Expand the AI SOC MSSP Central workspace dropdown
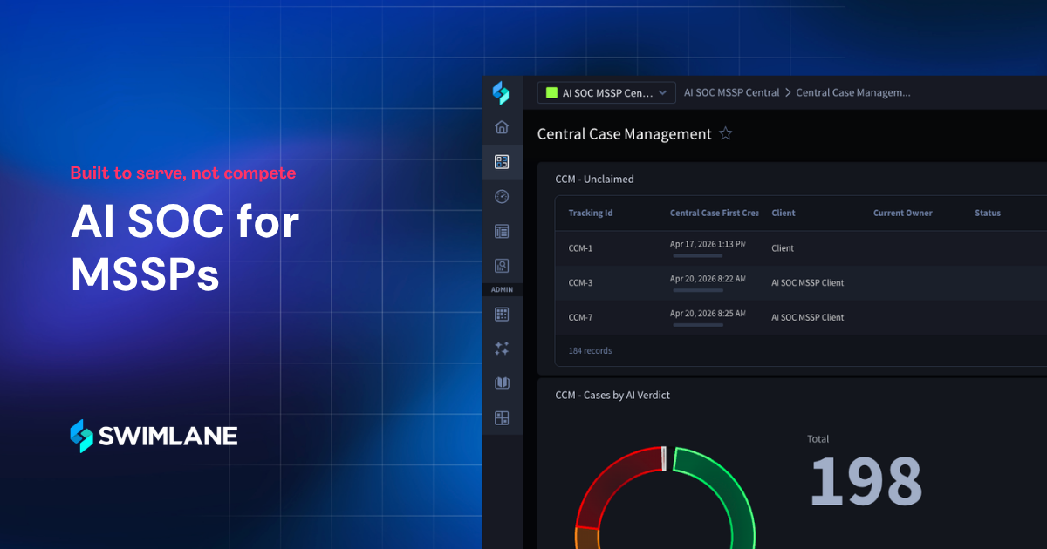Image resolution: width=1047 pixels, height=549 pixels. (x=606, y=92)
